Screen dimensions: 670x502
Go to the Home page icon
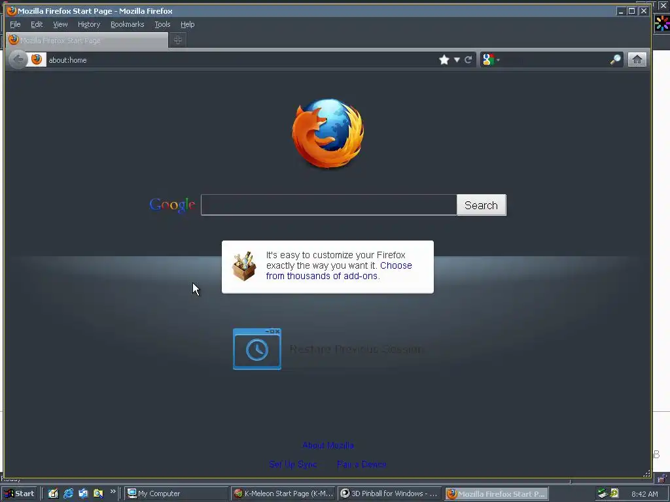click(637, 59)
